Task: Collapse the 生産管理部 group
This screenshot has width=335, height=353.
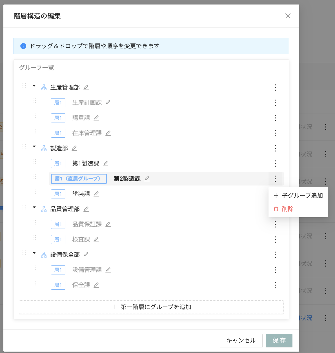Action: (34, 86)
